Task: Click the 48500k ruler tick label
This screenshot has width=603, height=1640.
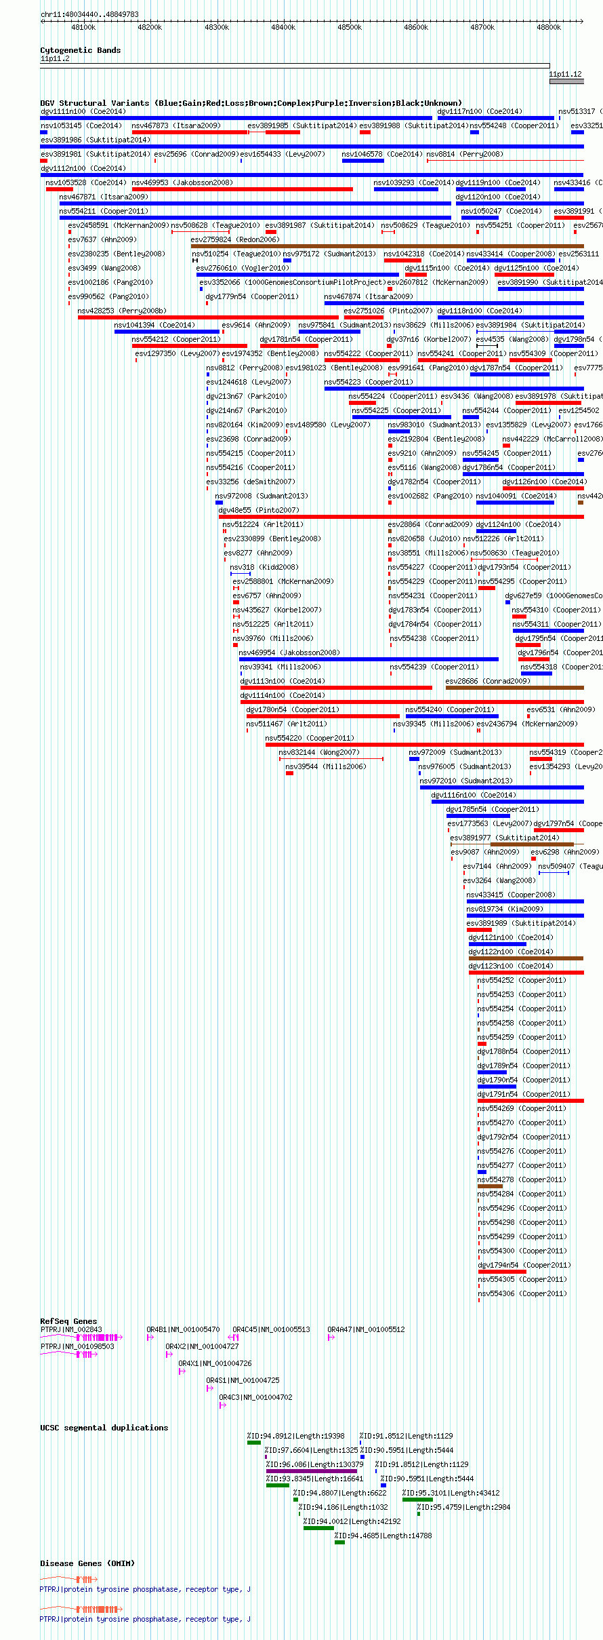Action: [x=350, y=28]
